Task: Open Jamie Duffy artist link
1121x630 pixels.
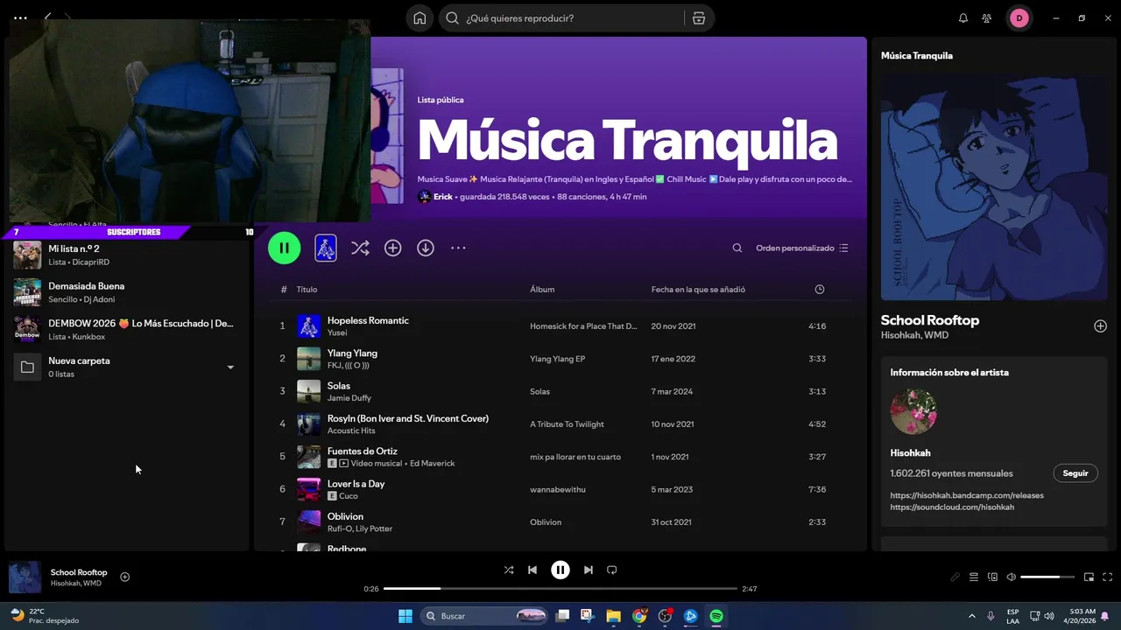Action: pos(349,398)
